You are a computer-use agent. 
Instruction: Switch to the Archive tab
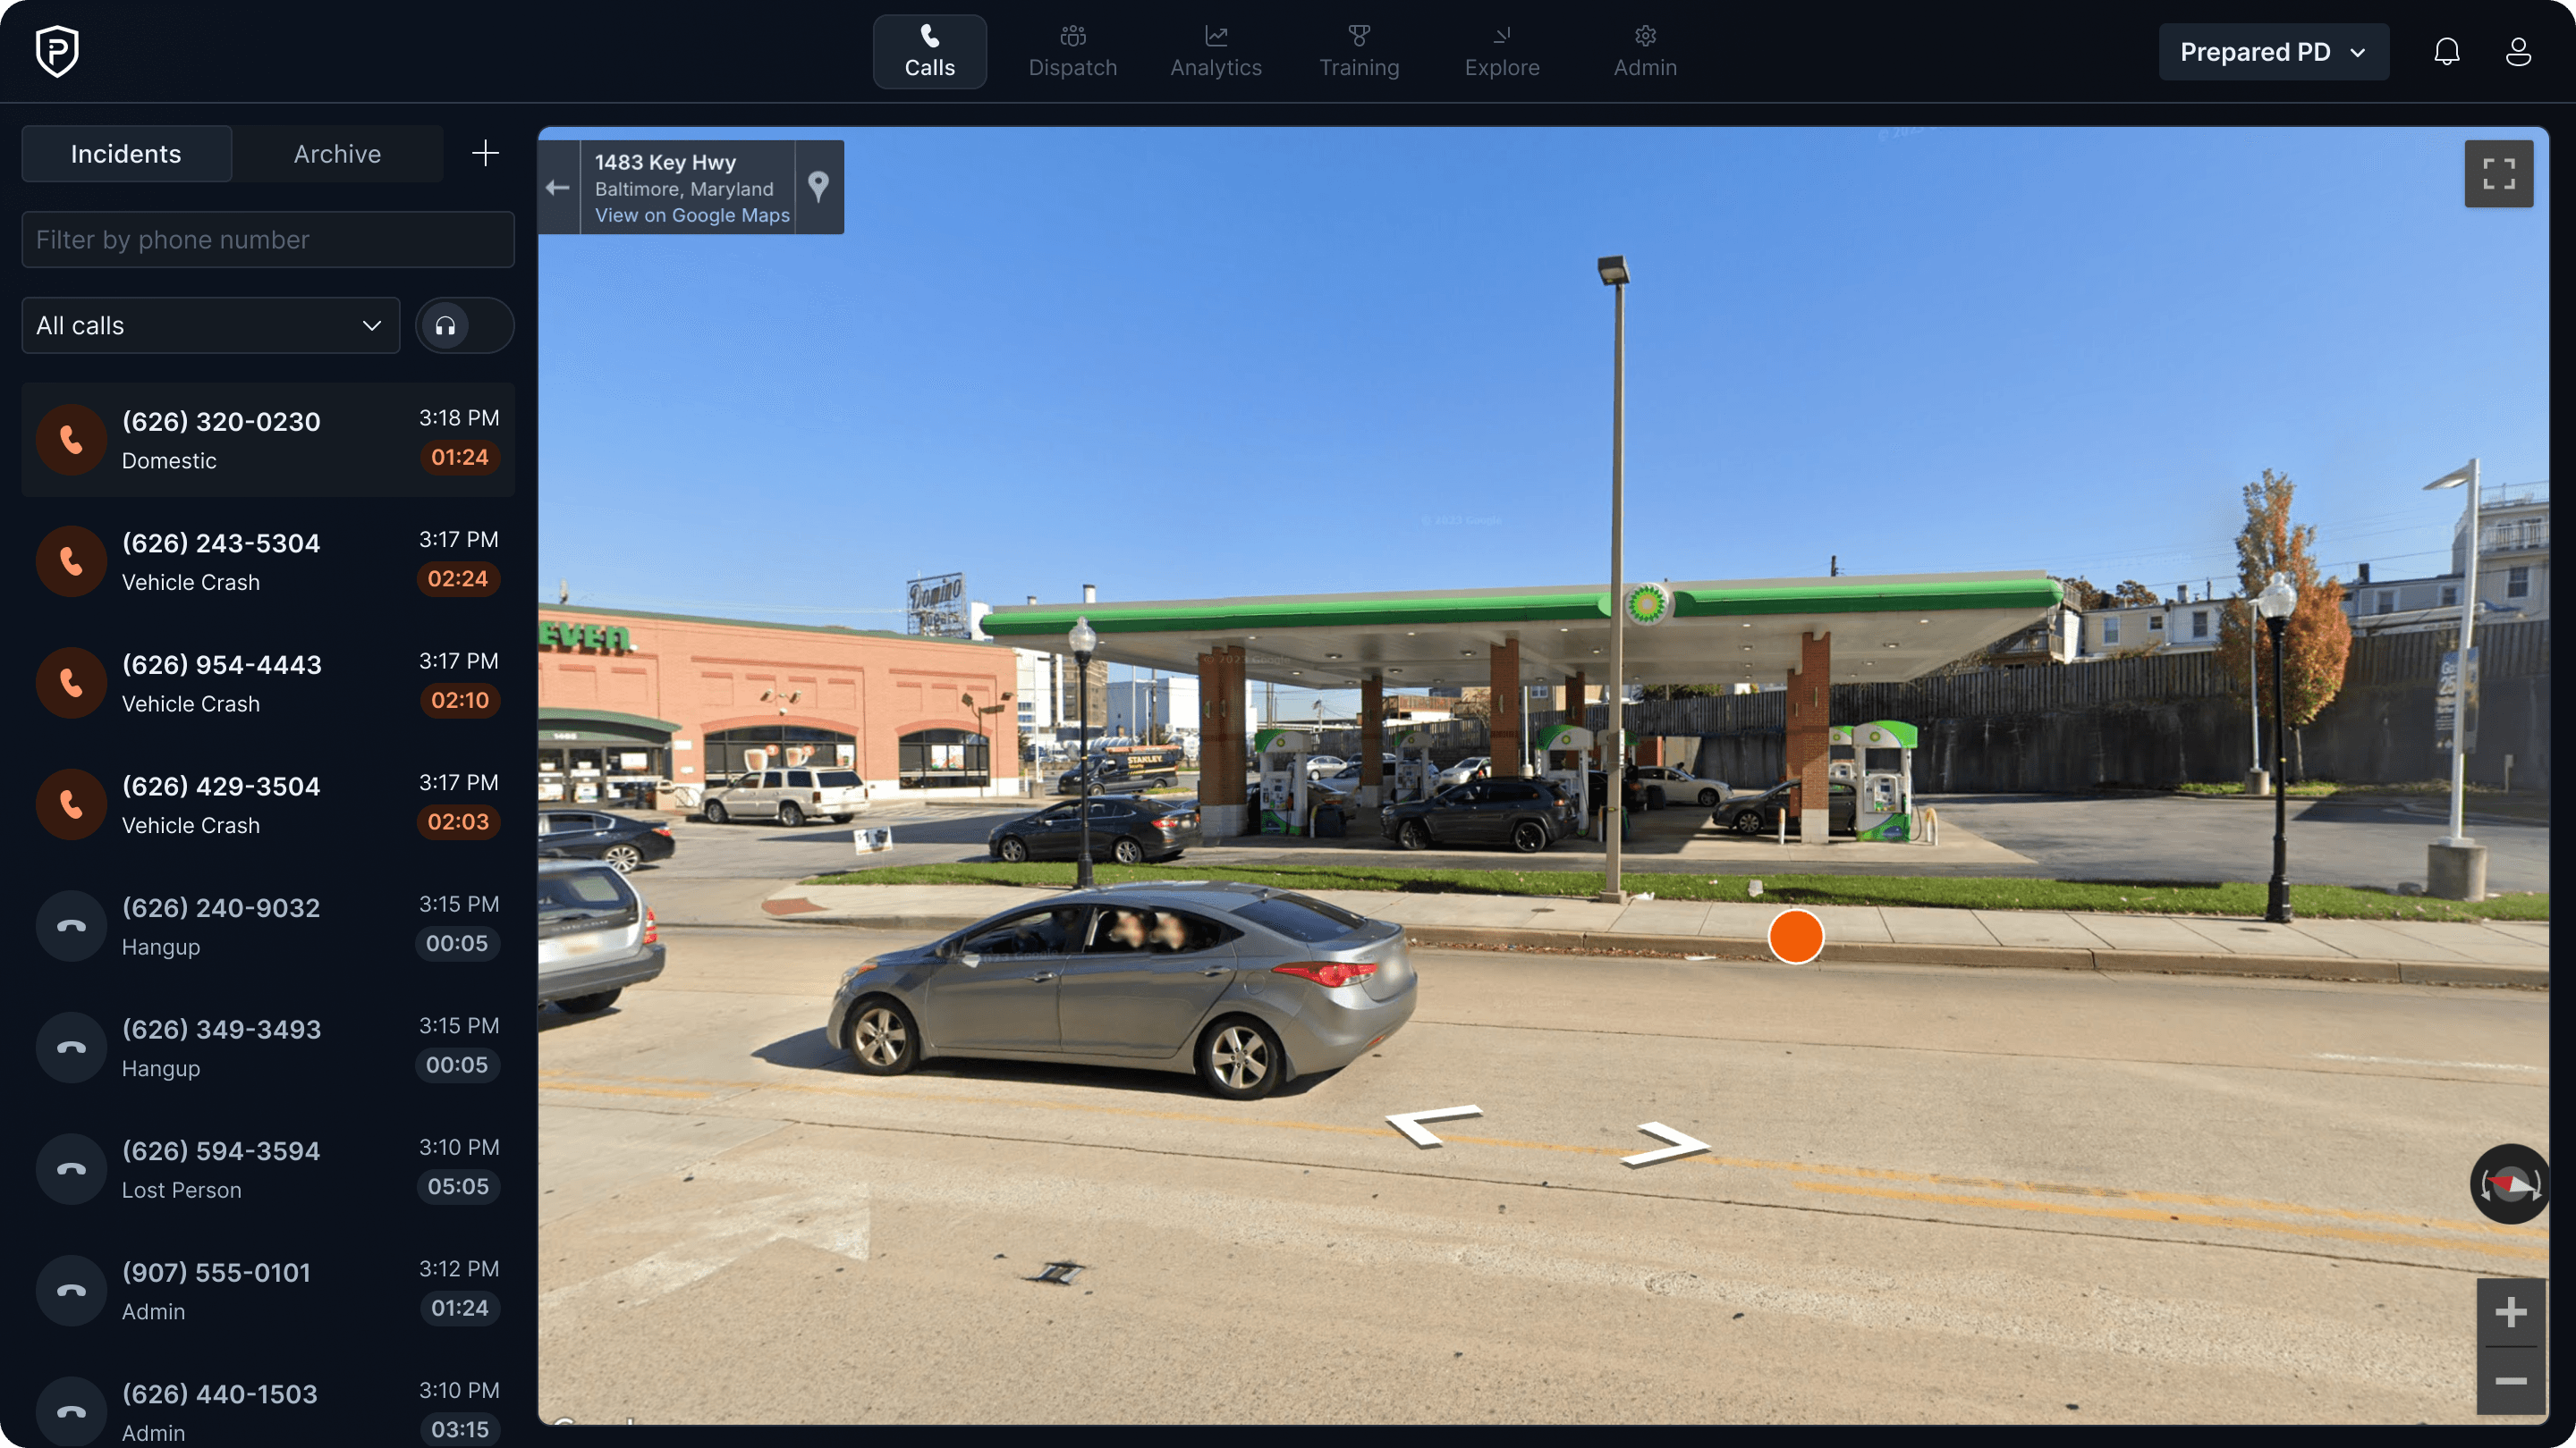pos(337,154)
